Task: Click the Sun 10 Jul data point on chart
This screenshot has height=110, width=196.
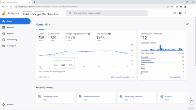Action: click(54, 54)
